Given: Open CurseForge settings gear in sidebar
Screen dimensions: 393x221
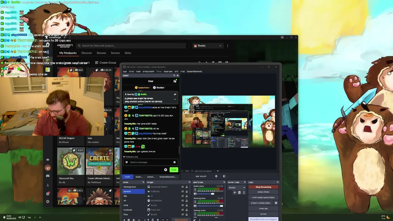Looking at the screenshot, I should 48,202.
